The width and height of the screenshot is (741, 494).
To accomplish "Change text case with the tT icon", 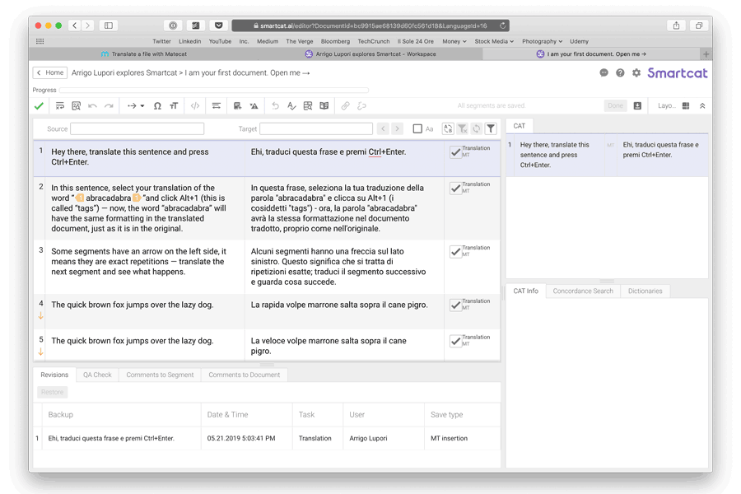I will pos(174,106).
